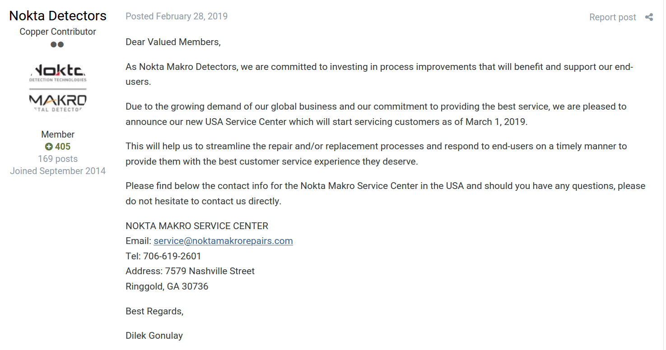Click the Ringgold, GA 30736 line
666x350 pixels.
point(167,286)
